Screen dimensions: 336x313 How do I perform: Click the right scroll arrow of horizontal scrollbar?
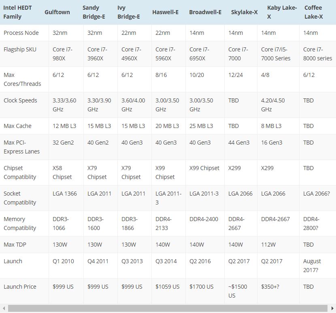332,309
